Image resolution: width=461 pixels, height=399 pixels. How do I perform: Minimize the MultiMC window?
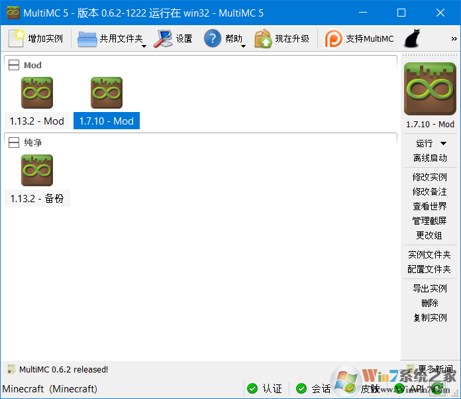pyautogui.click(x=363, y=13)
